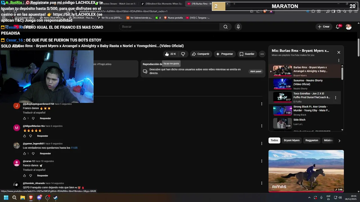Open Mix playlist options menu

(339, 60)
